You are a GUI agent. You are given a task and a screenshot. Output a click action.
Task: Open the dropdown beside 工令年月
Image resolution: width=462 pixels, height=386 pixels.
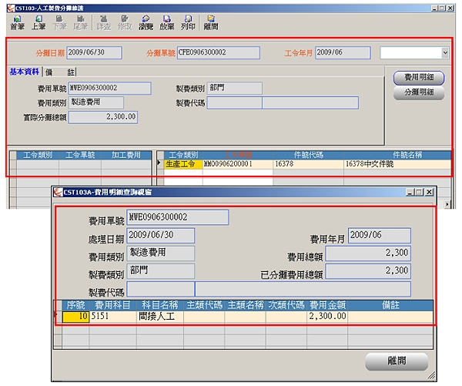[445, 53]
